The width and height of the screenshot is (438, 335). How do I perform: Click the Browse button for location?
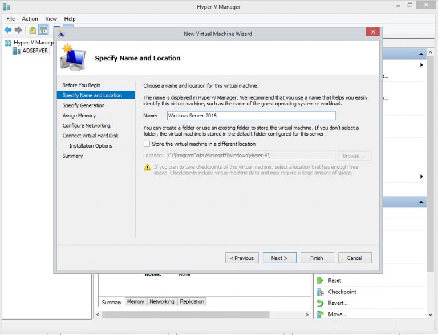(354, 156)
